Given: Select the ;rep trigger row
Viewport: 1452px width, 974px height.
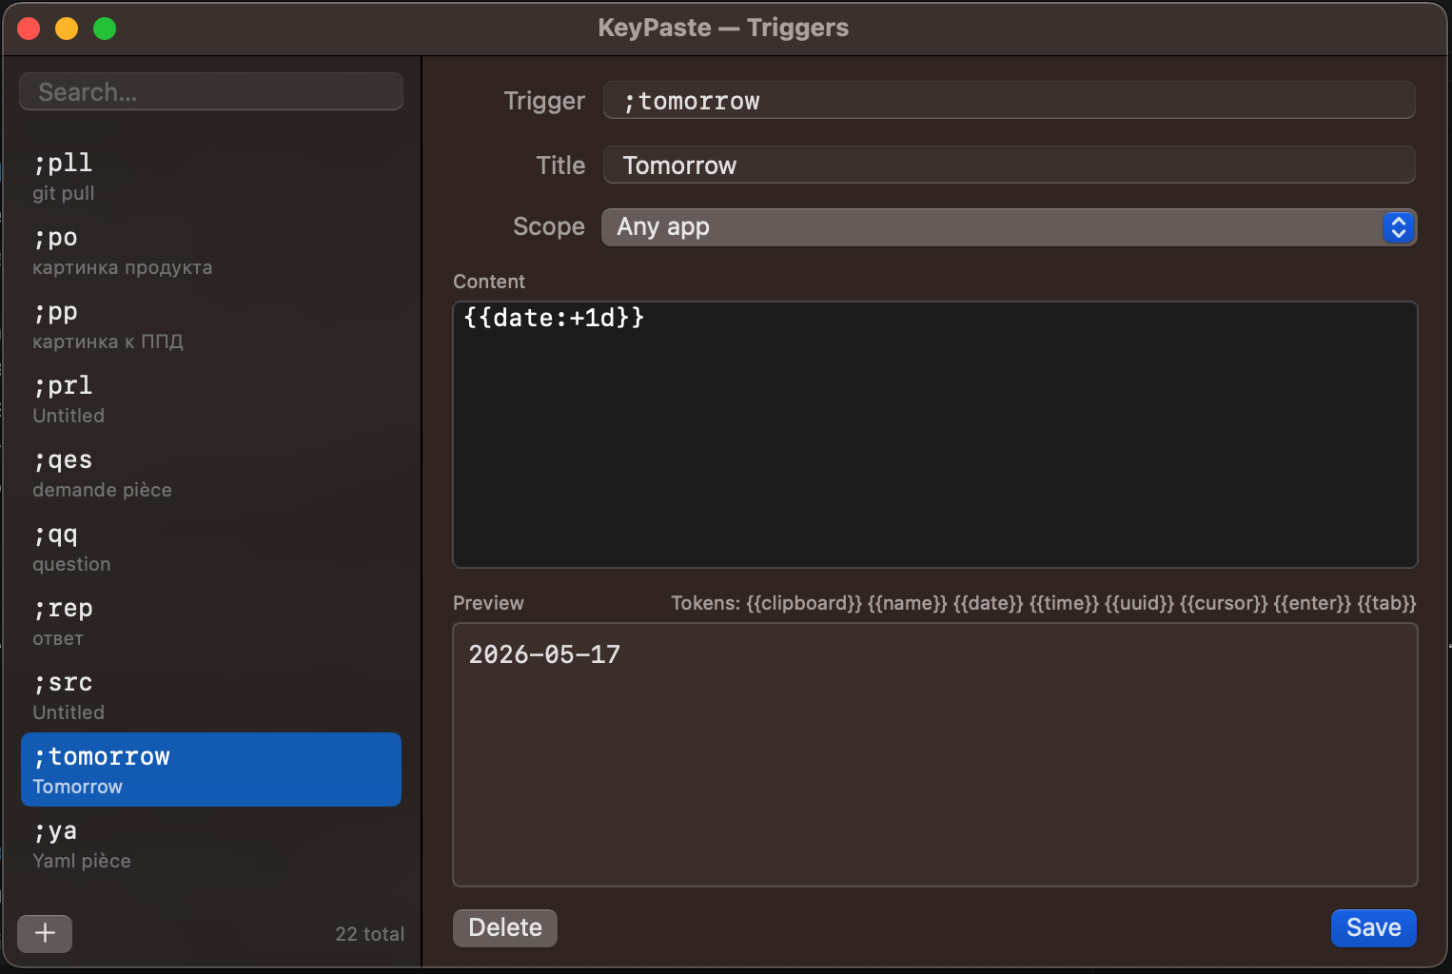Looking at the screenshot, I should (x=211, y=621).
